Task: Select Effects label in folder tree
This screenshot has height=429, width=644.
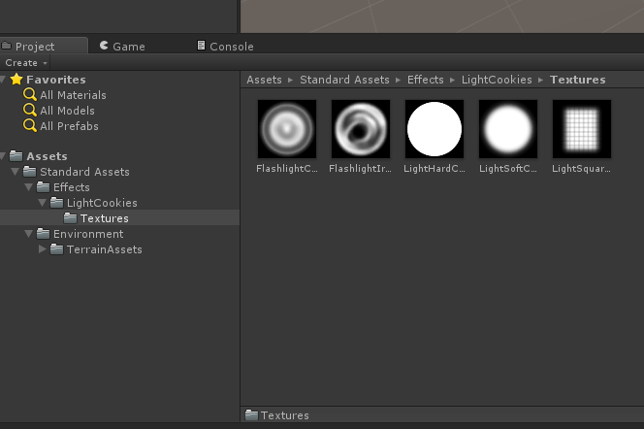Action: click(72, 187)
